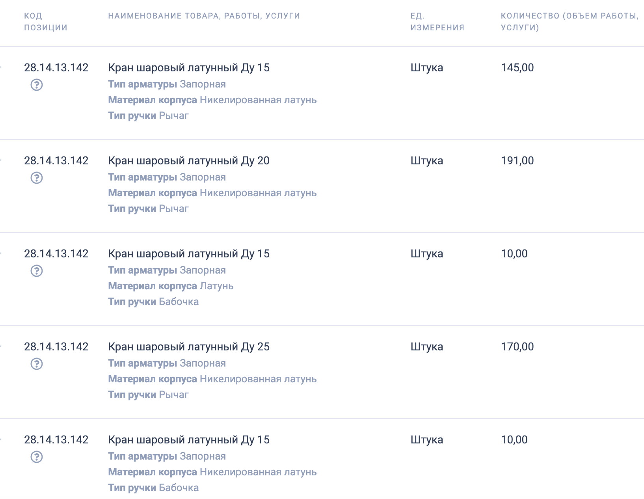This screenshot has height=499, width=644.
Task: Open question mark icon in the last table row
Action: (37, 457)
